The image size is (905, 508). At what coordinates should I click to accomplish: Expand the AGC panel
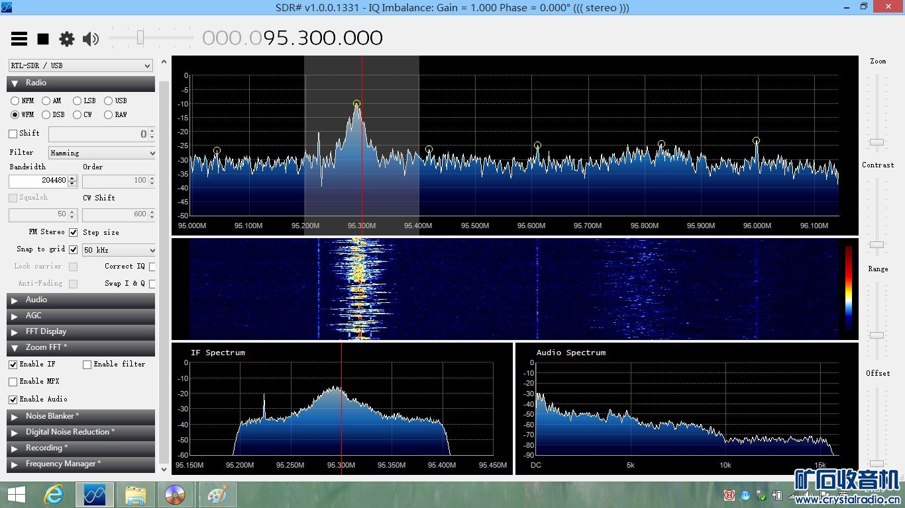(x=81, y=316)
